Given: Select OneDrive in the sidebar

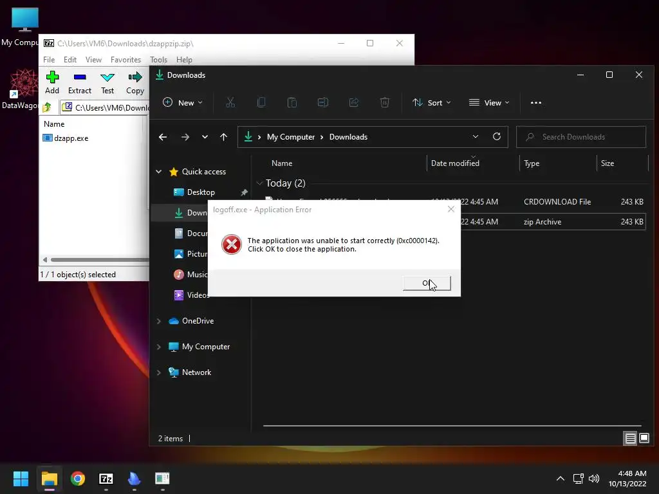Looking at the screenshot, I should click(198, 321).
